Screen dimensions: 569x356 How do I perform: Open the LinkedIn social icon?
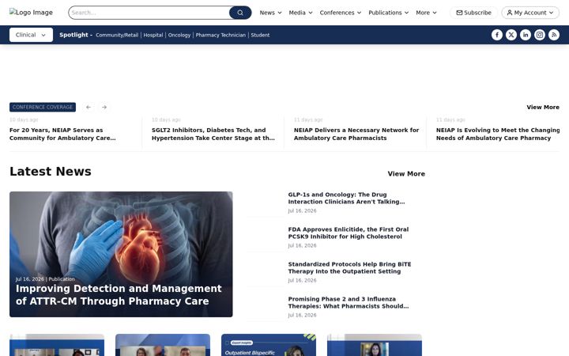click(x=525, y=35)
